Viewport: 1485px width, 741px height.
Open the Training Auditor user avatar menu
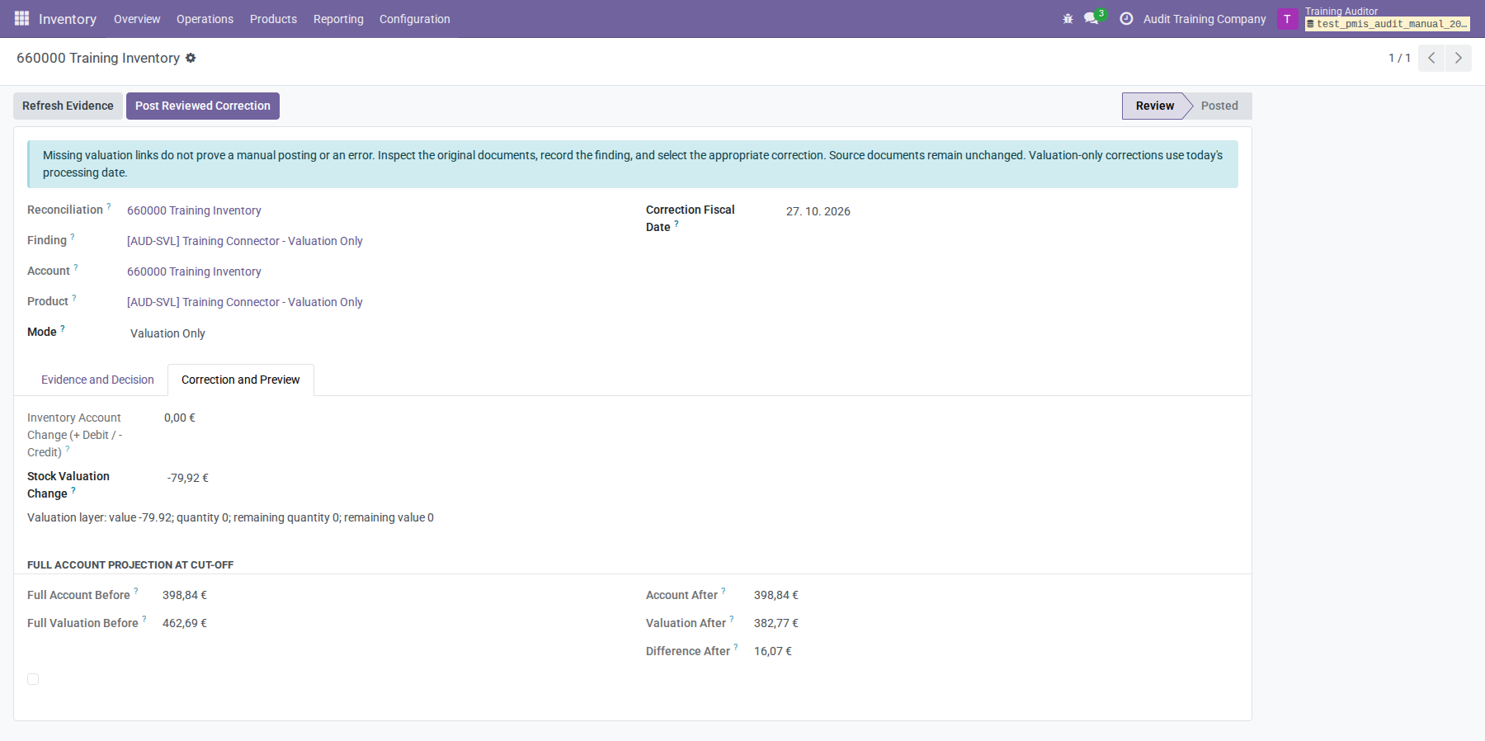1287,18
